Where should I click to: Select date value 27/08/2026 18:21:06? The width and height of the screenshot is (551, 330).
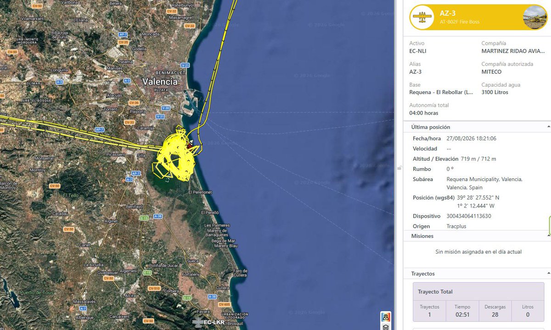point(472,138)
